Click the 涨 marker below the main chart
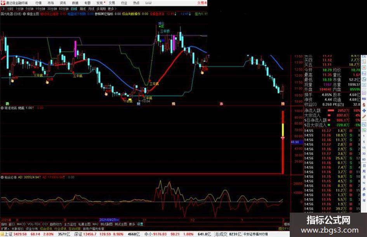This screenshot has width=367, height=237. tap(221, 104)
